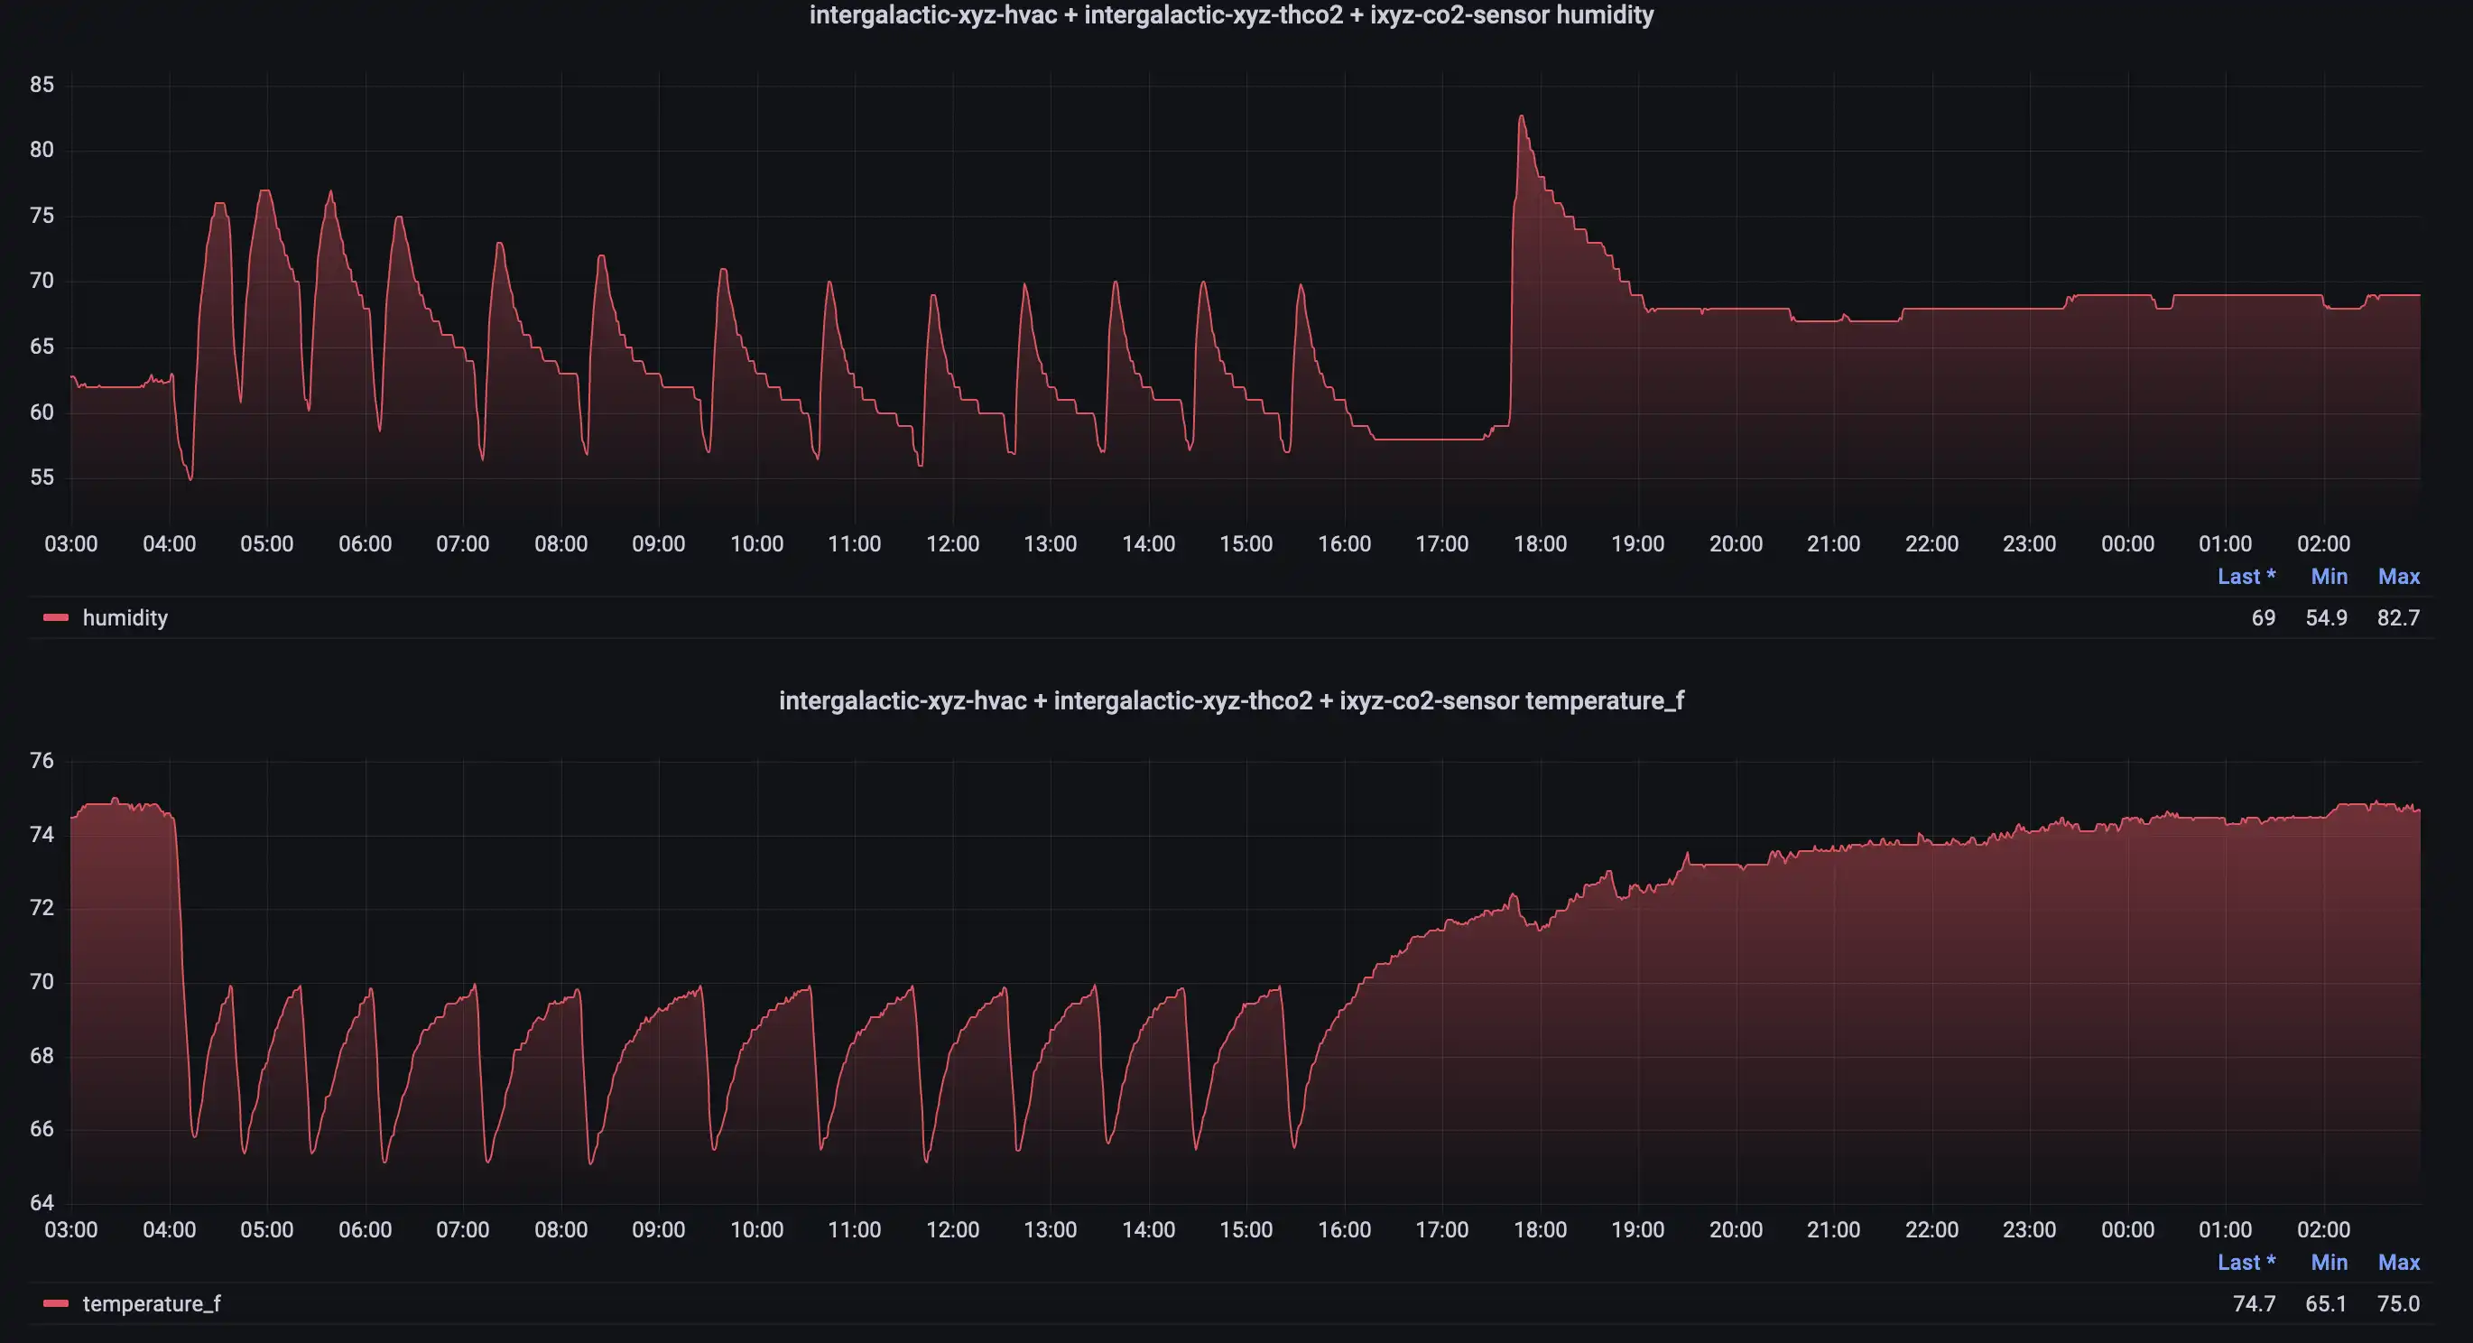Select the temperature_f legend color swatch

click(55, 1303)
